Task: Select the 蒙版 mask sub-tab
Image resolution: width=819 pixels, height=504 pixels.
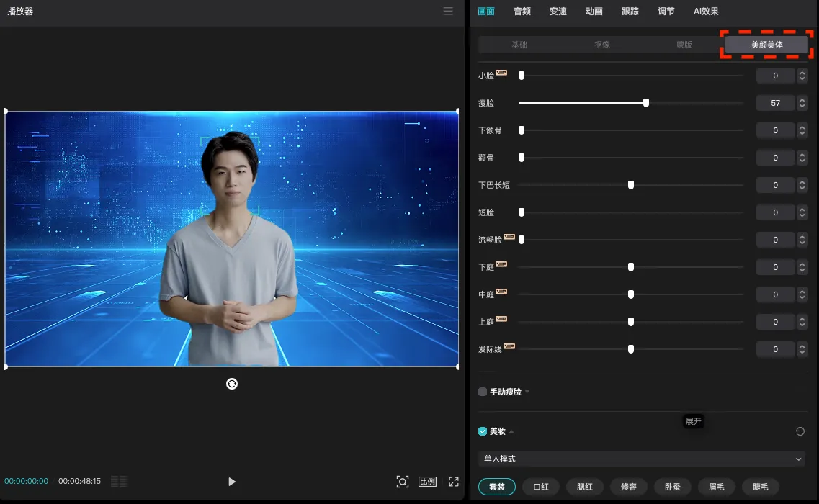Action: [684, 45]
